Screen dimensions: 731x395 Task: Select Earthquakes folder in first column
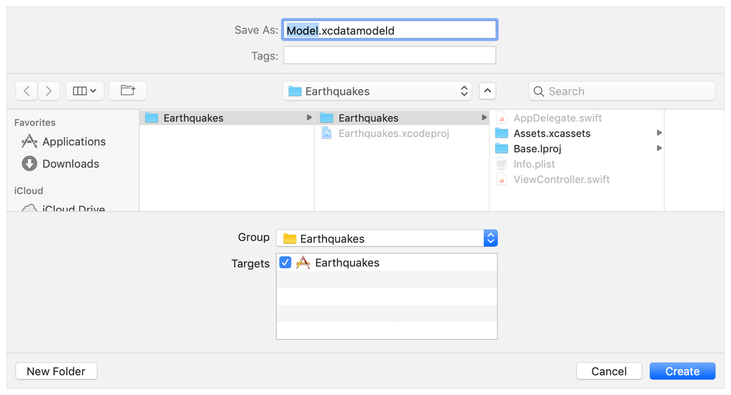[x=193, y=118]
